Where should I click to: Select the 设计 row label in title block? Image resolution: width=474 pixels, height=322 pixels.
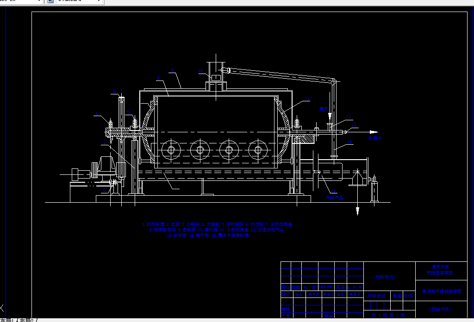(x=286, y=294)
